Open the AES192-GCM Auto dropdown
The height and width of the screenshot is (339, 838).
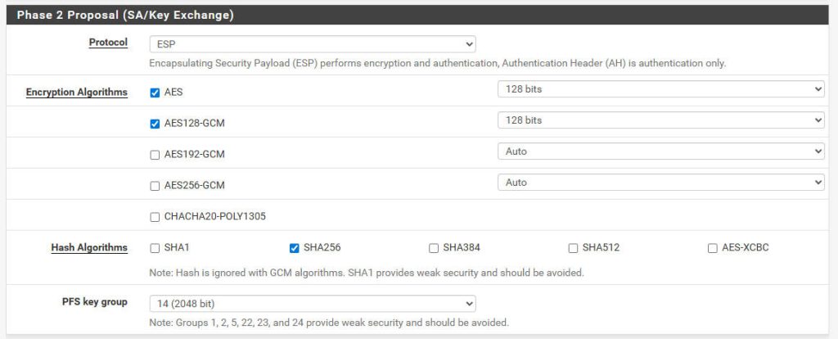661,151
